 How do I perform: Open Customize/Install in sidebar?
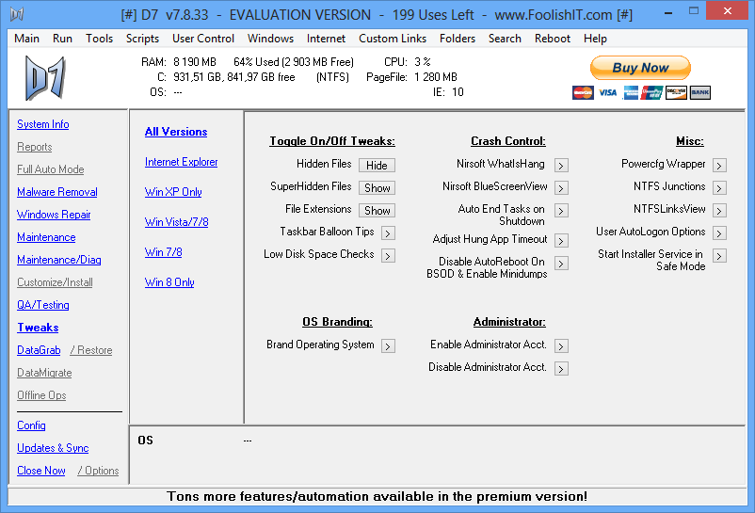(x=55, y=282)
